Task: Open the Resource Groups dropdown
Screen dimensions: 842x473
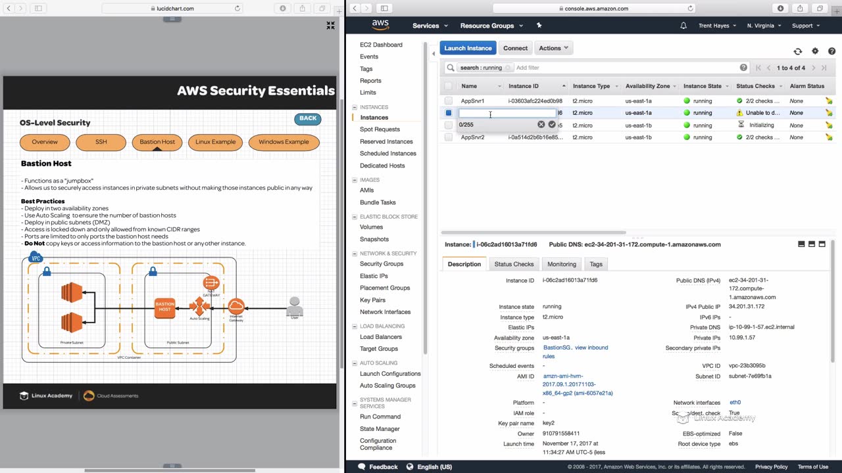Action: pyautogui.click(x=491, y=26)
